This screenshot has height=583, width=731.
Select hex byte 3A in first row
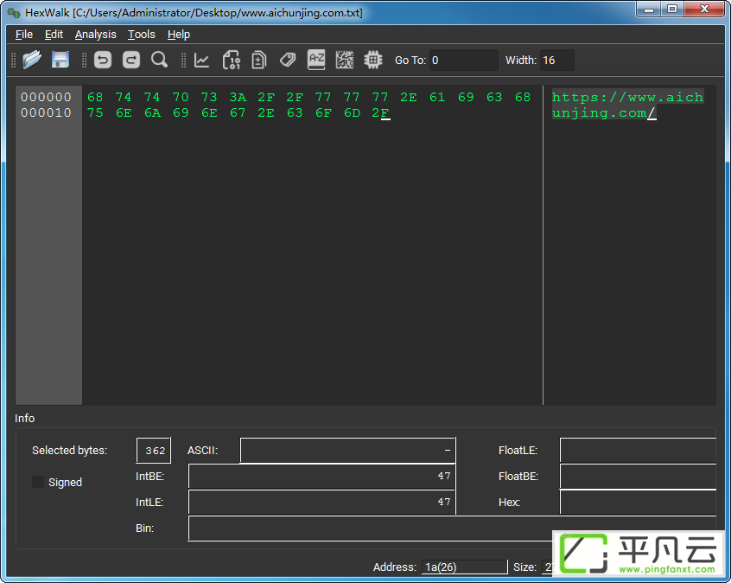(x=238, y=97)
